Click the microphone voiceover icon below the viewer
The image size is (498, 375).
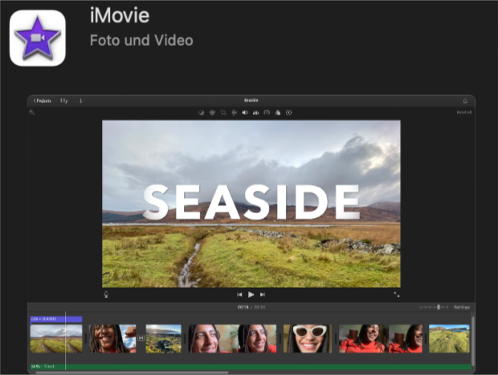click(106, 295)
